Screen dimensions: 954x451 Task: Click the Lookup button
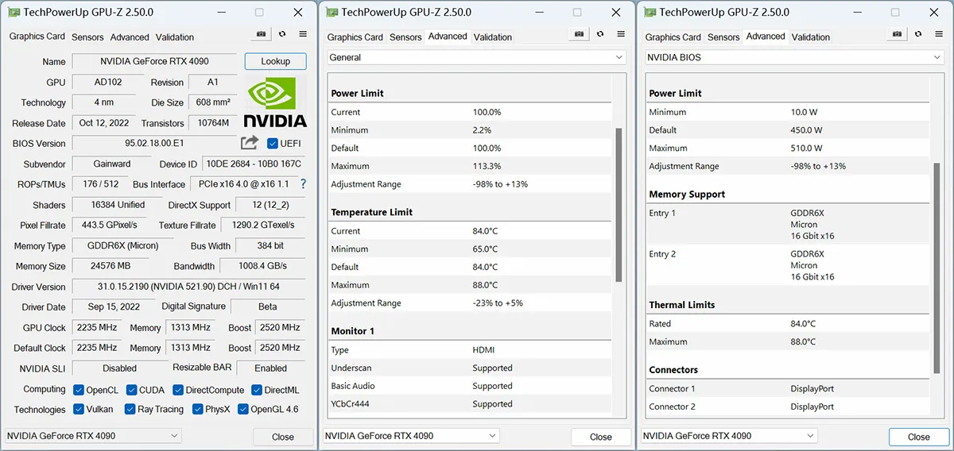[275, 61]
